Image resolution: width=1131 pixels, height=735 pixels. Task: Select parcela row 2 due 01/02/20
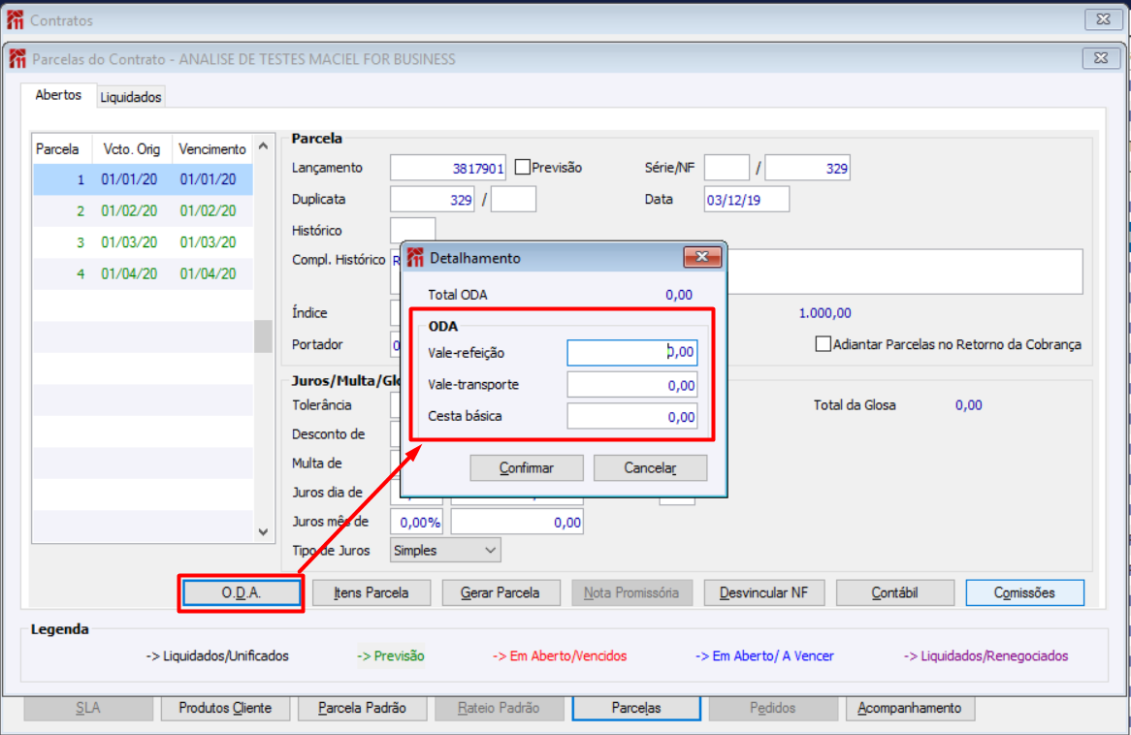143,210
